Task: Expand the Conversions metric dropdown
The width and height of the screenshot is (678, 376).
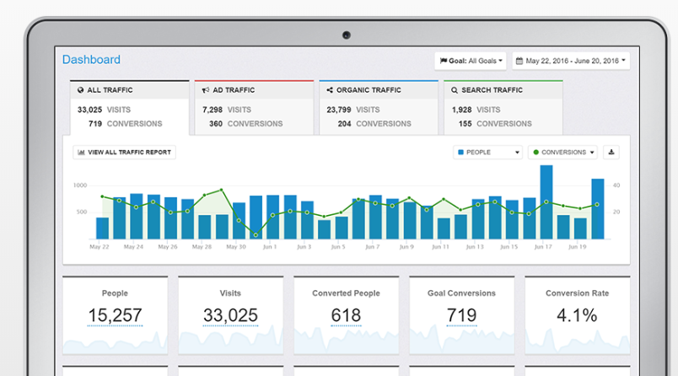Action: (562, 153)
